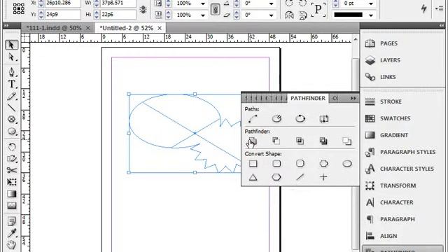
Task: Select the Ellipse tool
Action: [11, 131]
